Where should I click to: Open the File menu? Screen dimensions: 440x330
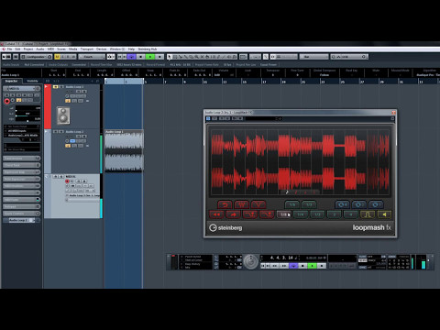(x=9, y=49)
